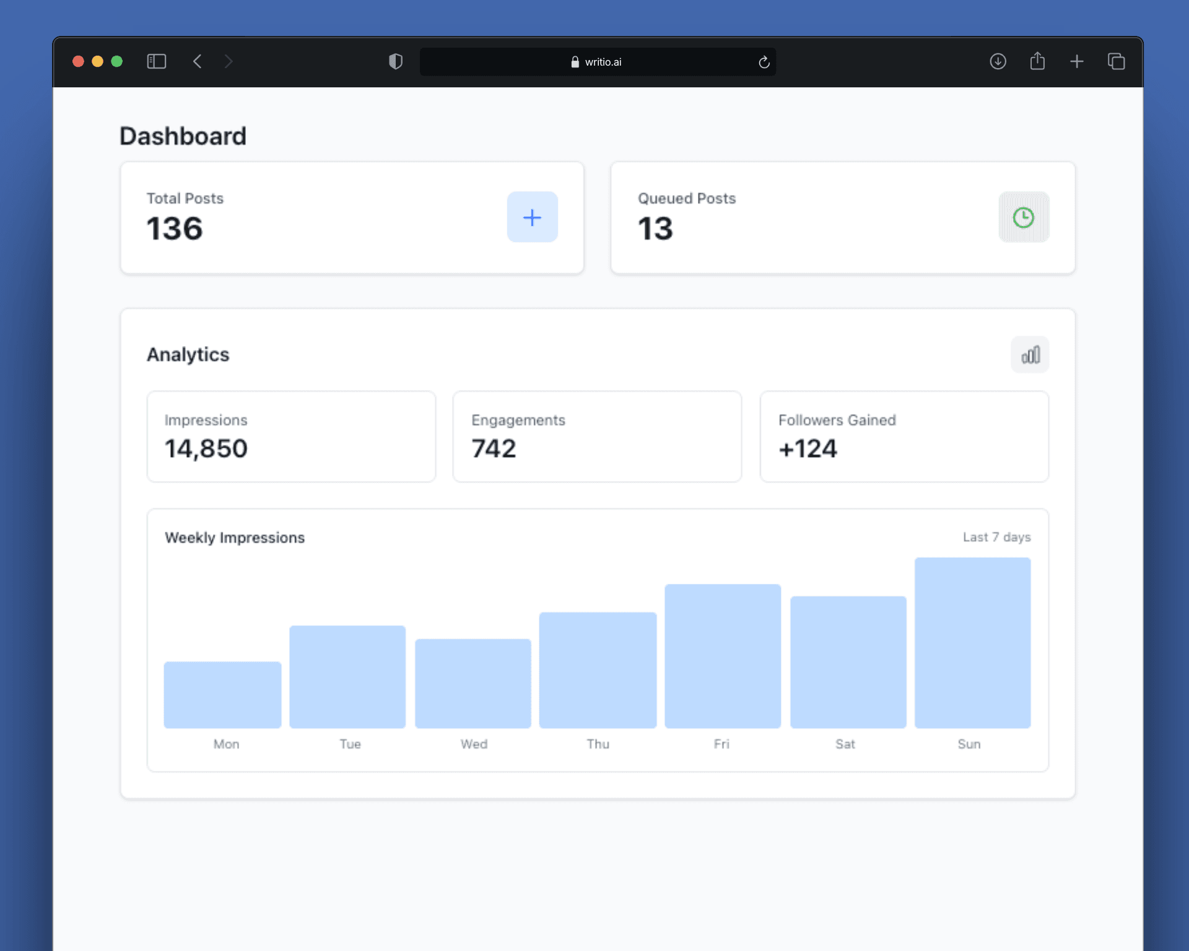Click the green clock icon on Queued Posts

(x=1023, y=217)
